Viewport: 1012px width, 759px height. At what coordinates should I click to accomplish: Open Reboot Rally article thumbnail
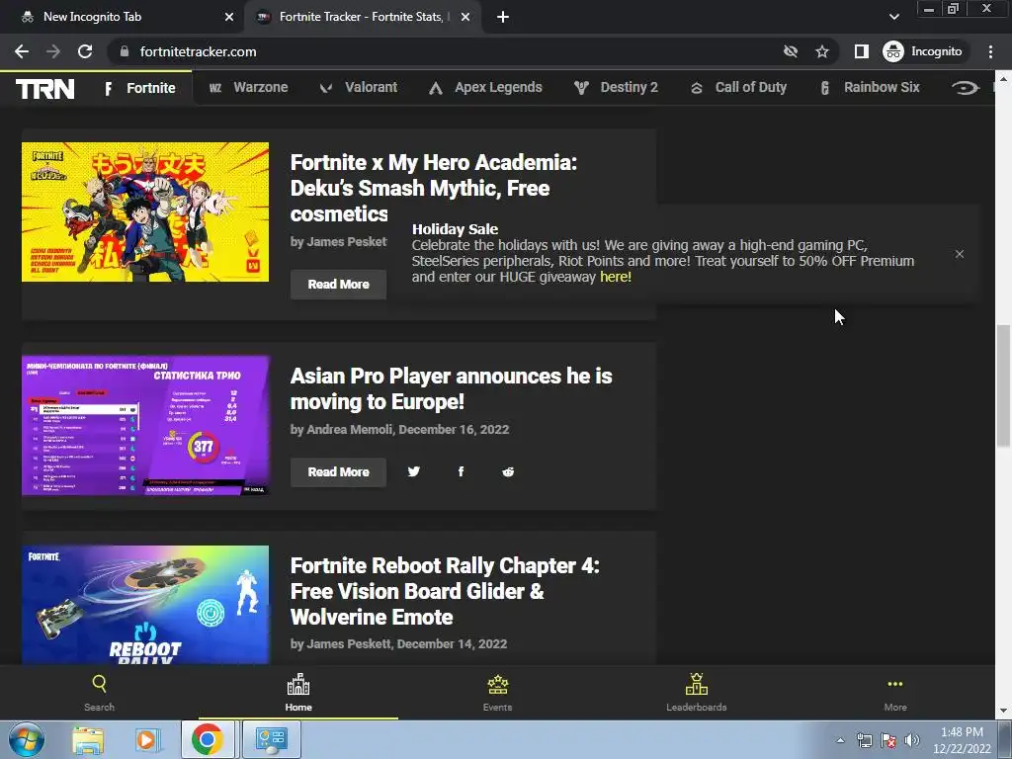pyautogui.click(x=145, y=605)
